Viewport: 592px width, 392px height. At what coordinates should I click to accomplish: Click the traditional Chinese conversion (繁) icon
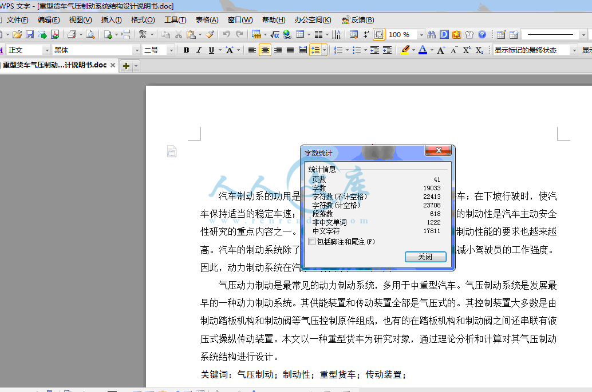click(143, 35)
